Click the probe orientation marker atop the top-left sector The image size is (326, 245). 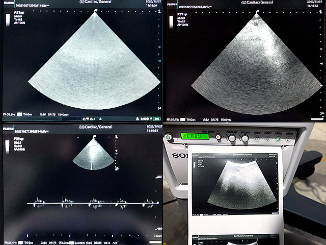point(96,10)
